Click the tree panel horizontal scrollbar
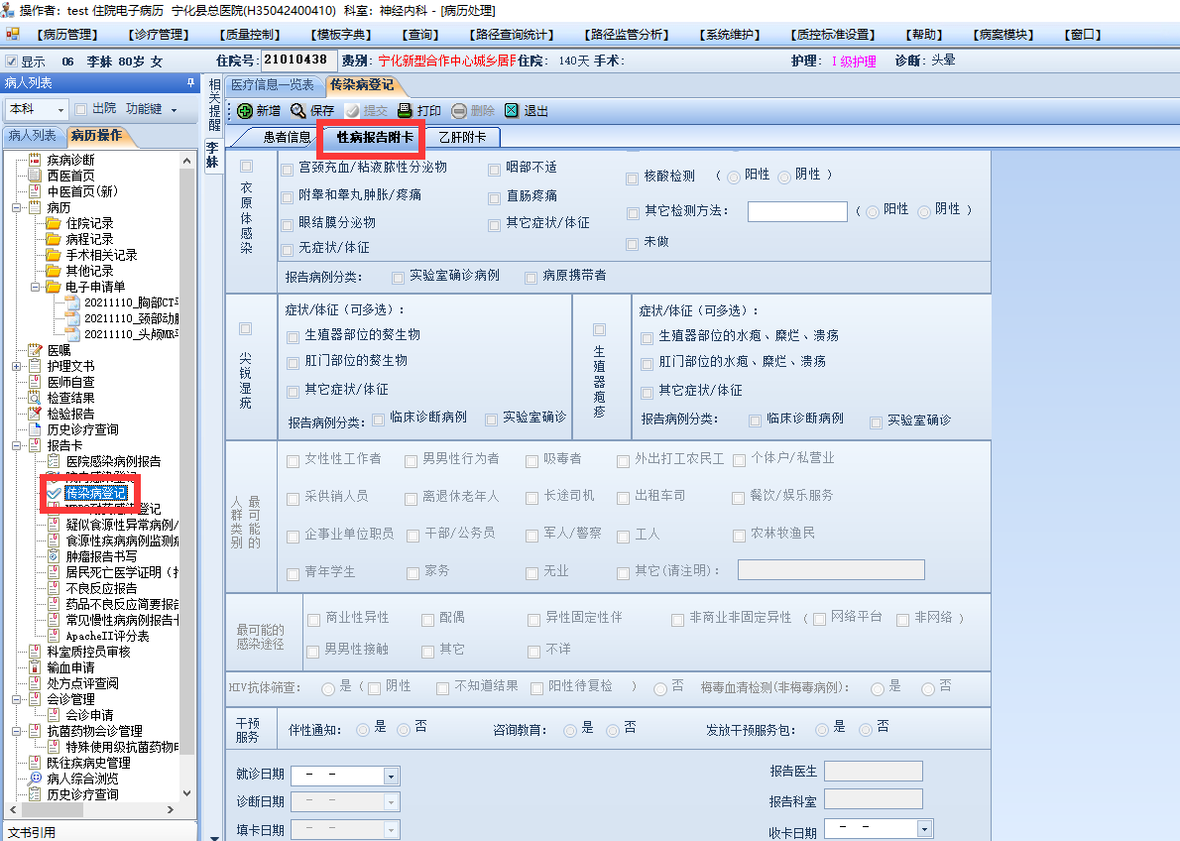1180x841 pixels. 52,810
